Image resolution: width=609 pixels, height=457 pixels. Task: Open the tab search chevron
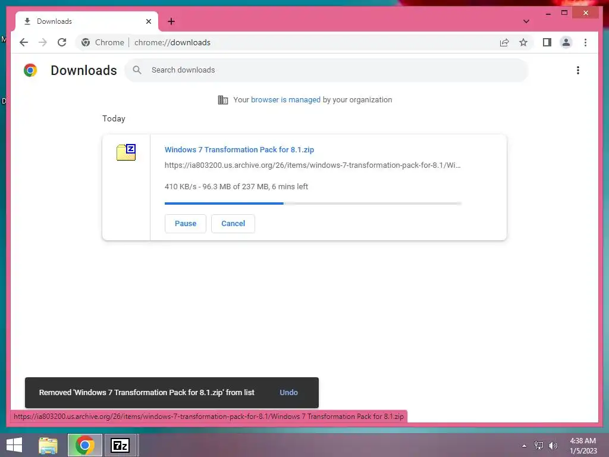(x=526, y=21)
